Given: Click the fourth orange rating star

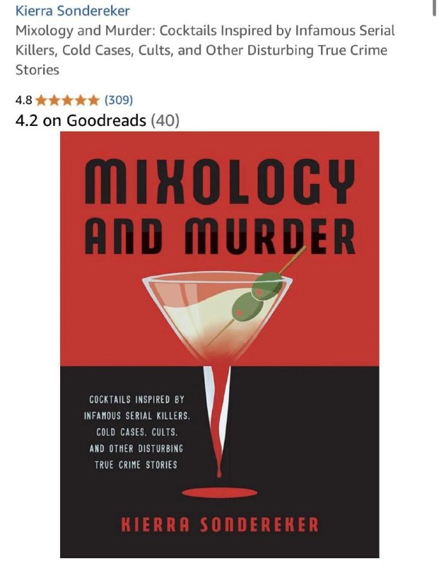Looking at the screenshot, I should (80, 100).
